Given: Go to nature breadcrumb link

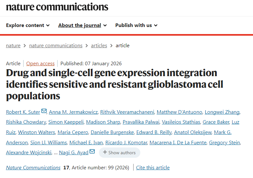Looking at the screenshot, I should click(13, 46).
